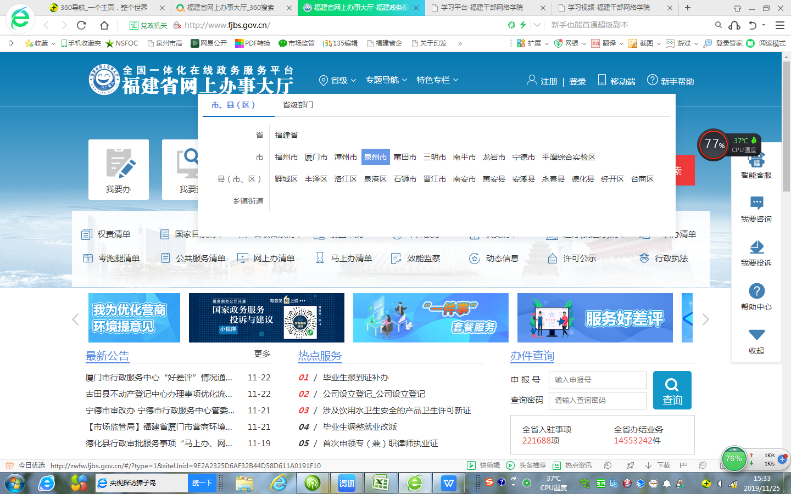
Task: Click 我要咨询 chat icon
Action: pyautogui.click(x=756, y=203)
